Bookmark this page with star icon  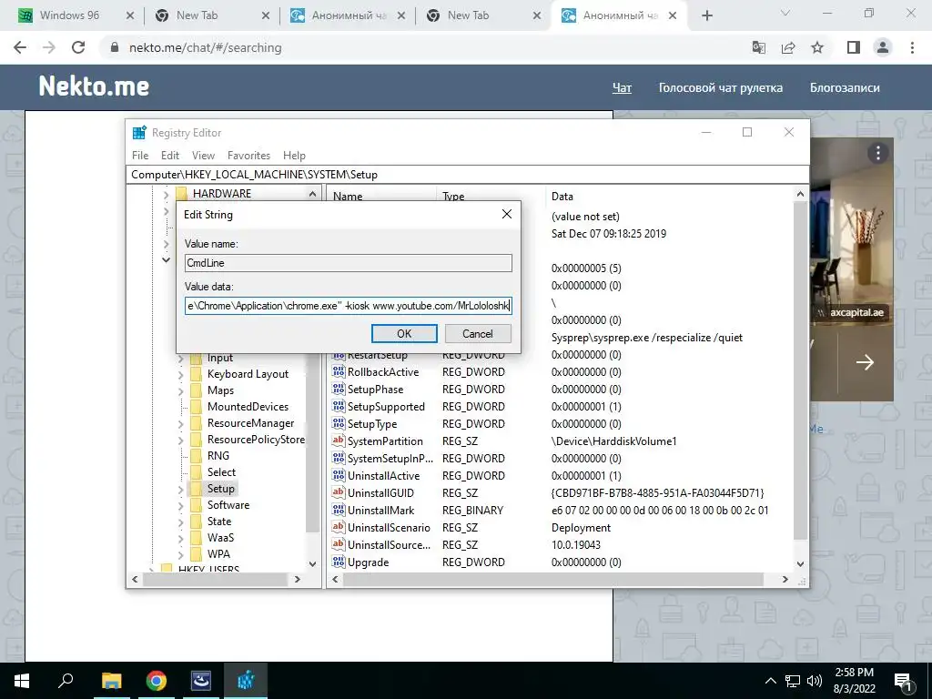(x=817, y=47)
